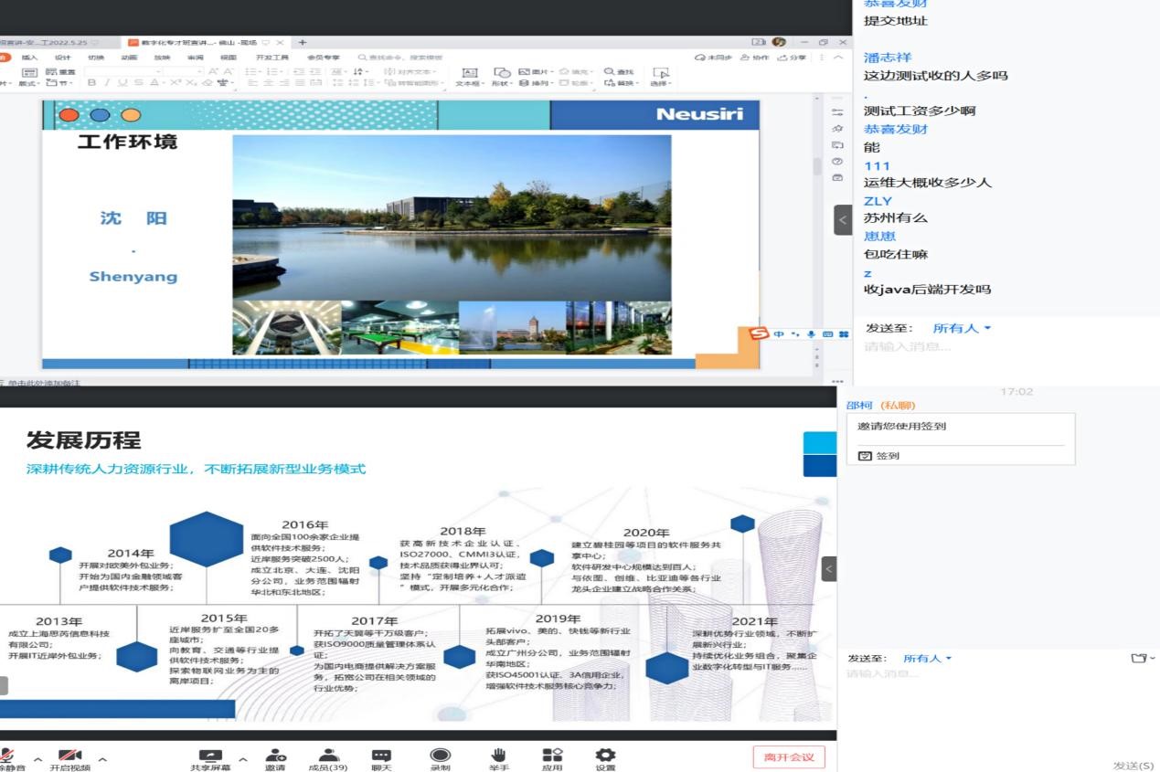
Task: Click the 邀请 invite icon
Action: [x=275, y=756]
